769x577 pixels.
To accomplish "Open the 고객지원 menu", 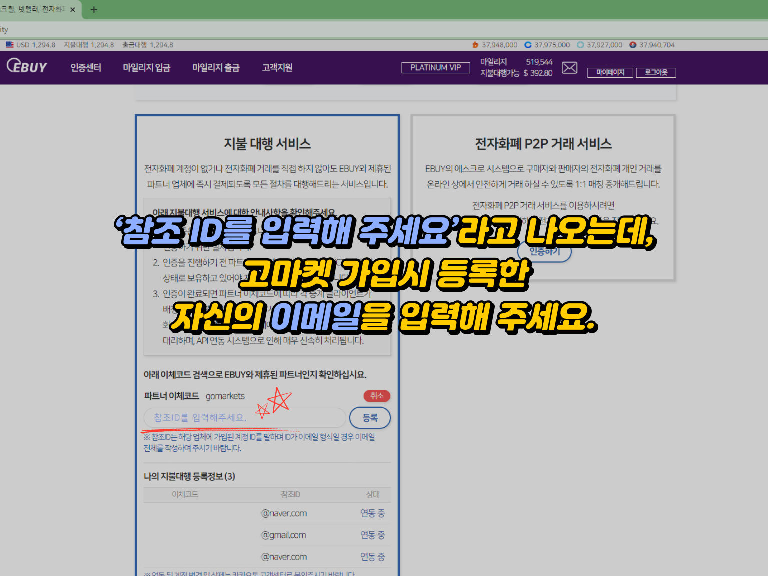I will tap(277, 68).
